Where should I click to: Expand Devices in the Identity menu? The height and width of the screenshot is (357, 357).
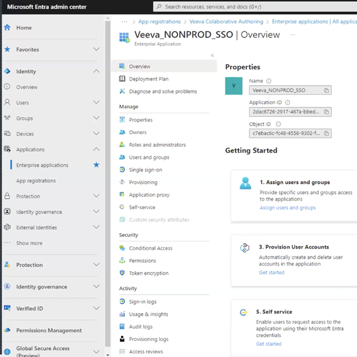[96, 134]
